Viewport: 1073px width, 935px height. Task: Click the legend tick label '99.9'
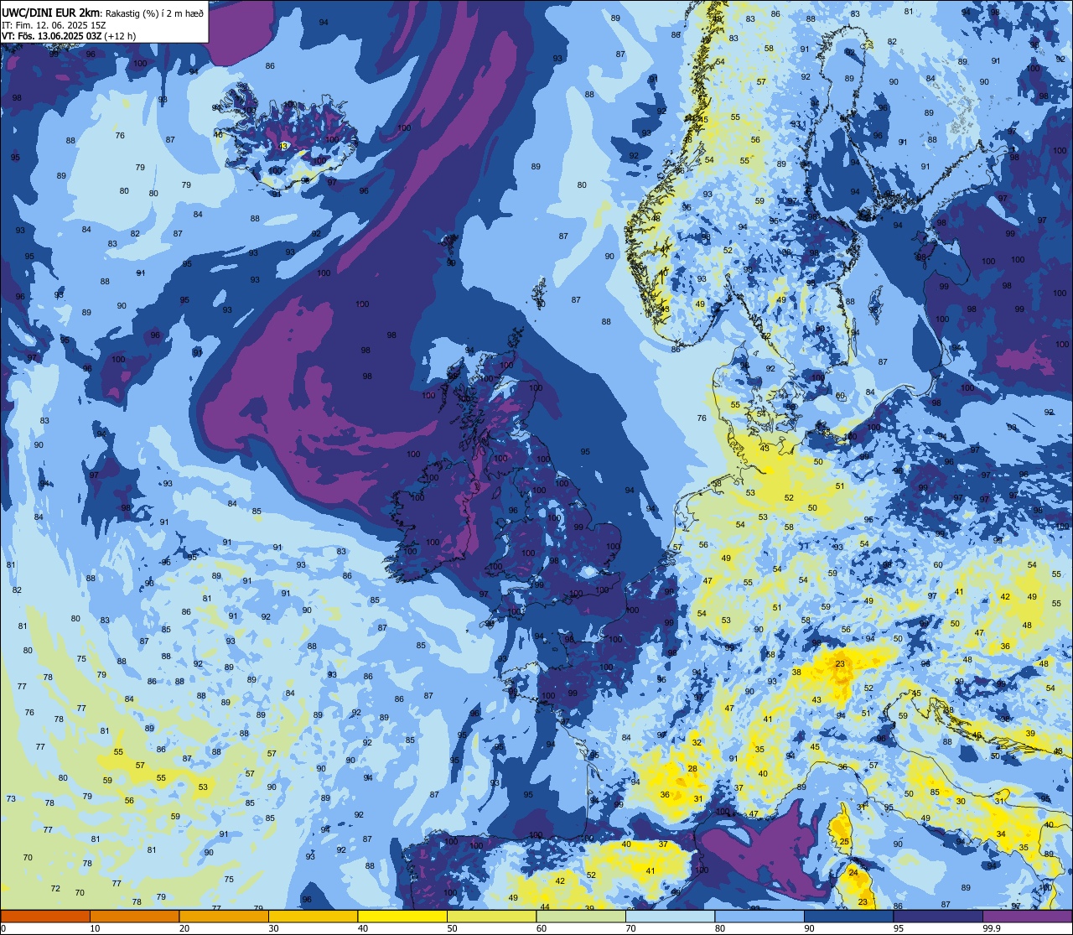coord(992,928)
